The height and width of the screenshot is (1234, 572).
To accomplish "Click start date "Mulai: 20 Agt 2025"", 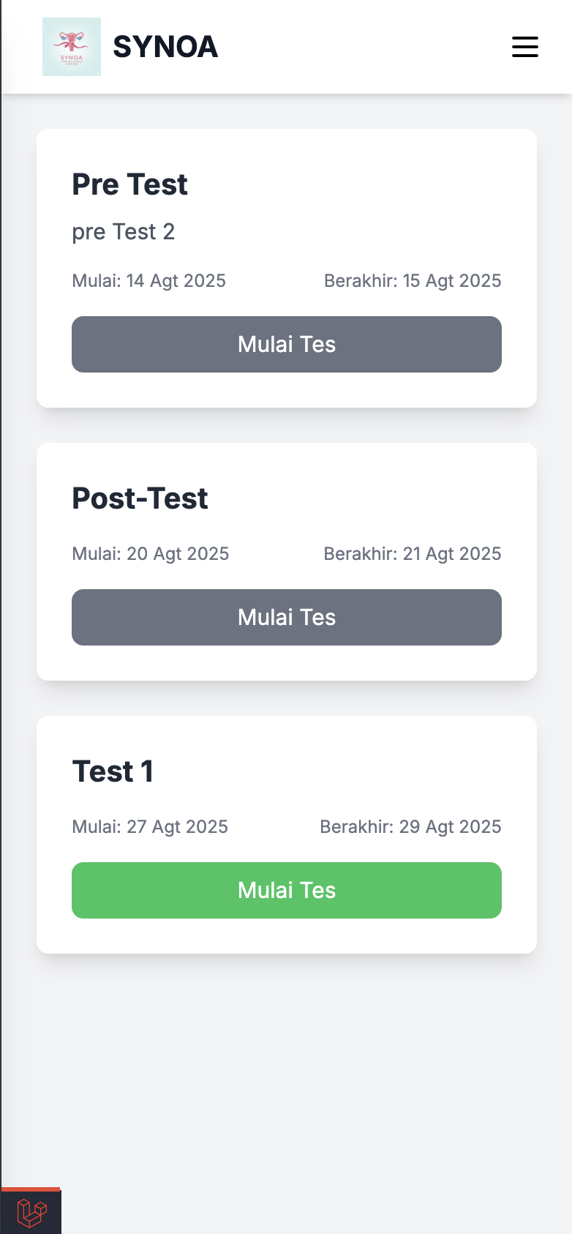I will click(150, 554).
